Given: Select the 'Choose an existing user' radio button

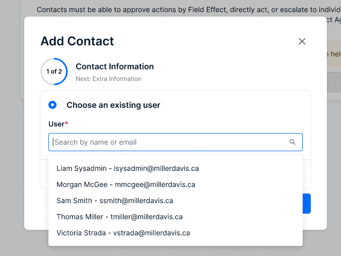Looking at the screenshot, I should tap(52, 105).
